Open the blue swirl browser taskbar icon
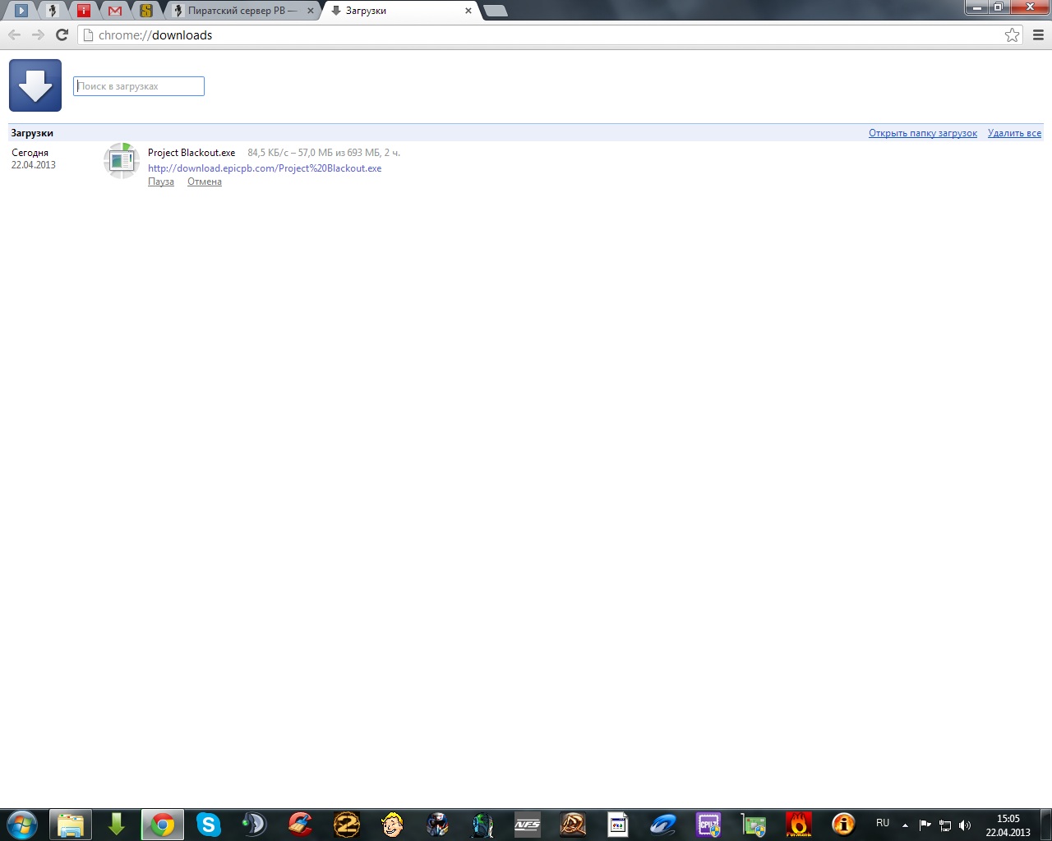The image size is (1052, 841). point(662,825)
